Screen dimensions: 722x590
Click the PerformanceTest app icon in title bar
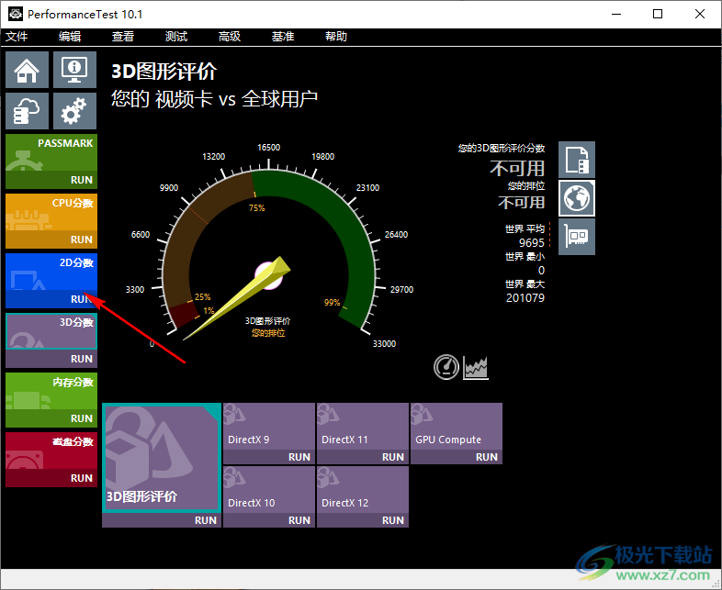coord(16,15)
